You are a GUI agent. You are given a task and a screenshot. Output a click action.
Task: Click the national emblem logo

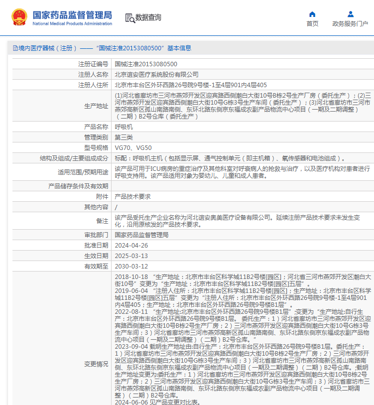click(x=19, y=17)
